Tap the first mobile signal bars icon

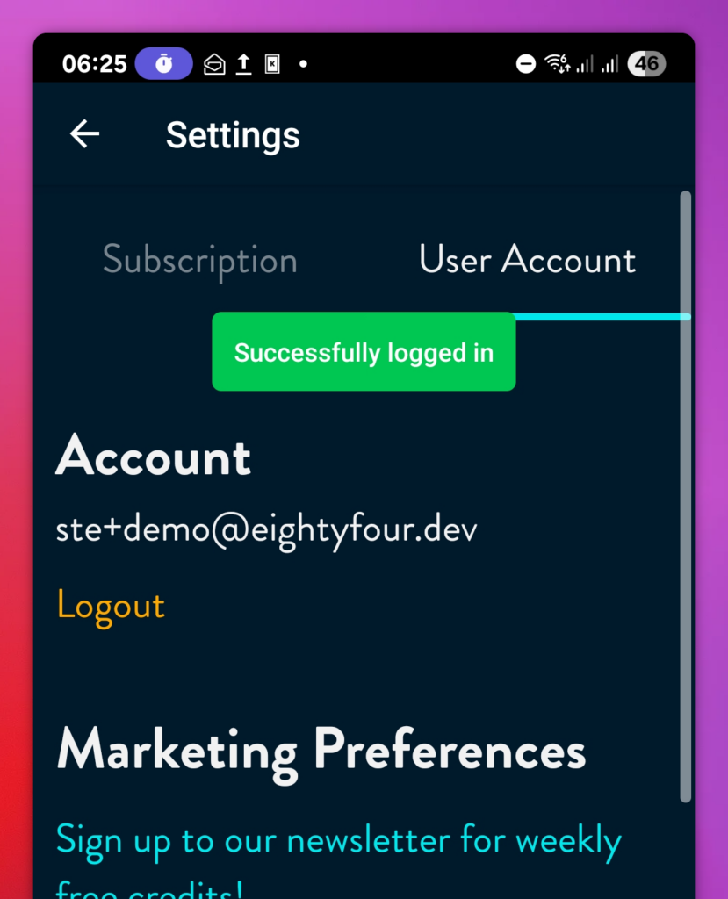click(x=585, y=64)
